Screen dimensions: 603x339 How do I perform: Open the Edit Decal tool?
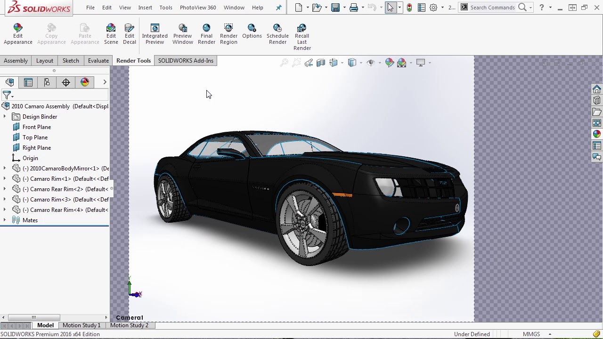[130, 34]
